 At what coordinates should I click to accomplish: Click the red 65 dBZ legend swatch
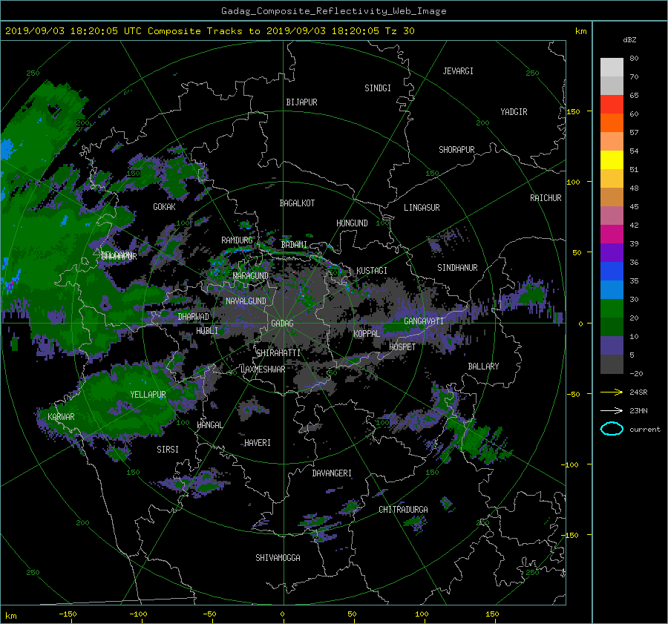tap(612, 104)
